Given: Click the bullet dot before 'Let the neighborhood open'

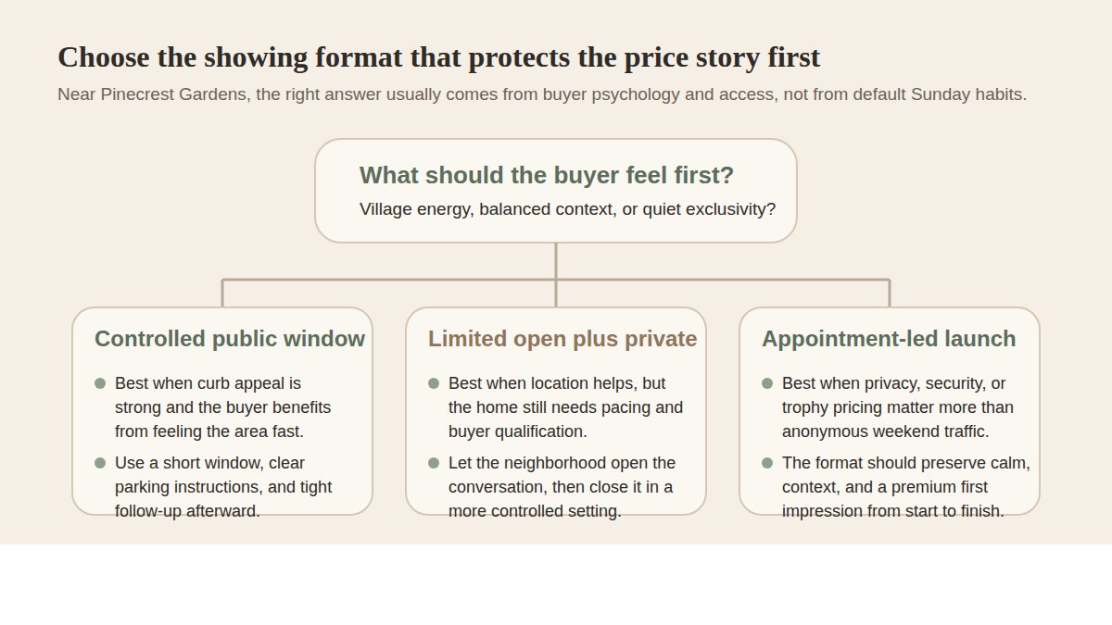Looking at the screenshot, I should [434, 463].
